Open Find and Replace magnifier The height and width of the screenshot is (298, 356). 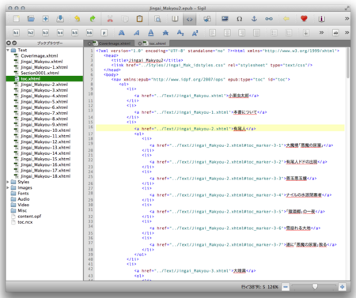[x=157, y=19]
